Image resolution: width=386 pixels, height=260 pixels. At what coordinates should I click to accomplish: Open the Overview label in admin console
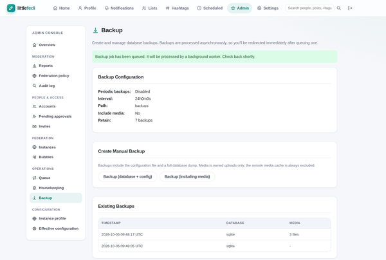[47, 45]
